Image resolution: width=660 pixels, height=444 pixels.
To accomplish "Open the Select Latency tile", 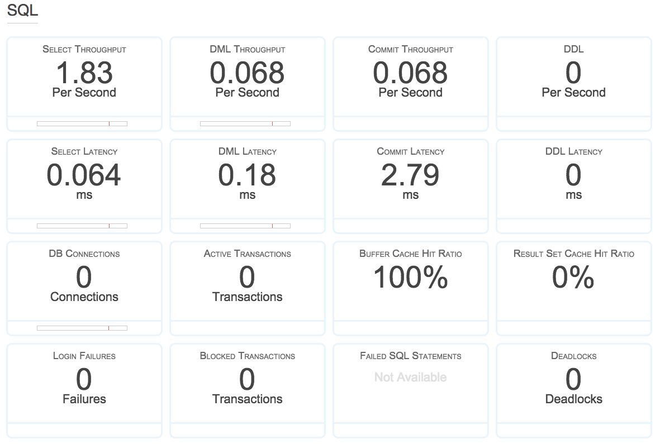I will pos(84,179).
